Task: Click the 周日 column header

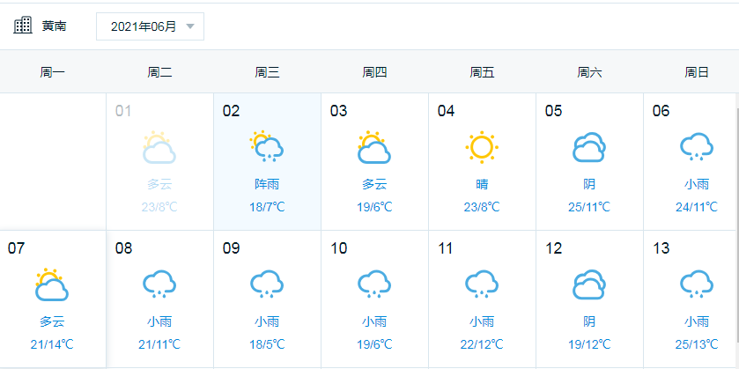Action: point(697,72)
